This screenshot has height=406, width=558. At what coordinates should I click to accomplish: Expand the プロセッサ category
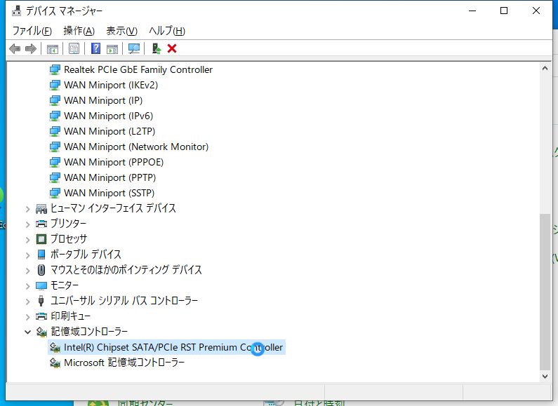28,240
